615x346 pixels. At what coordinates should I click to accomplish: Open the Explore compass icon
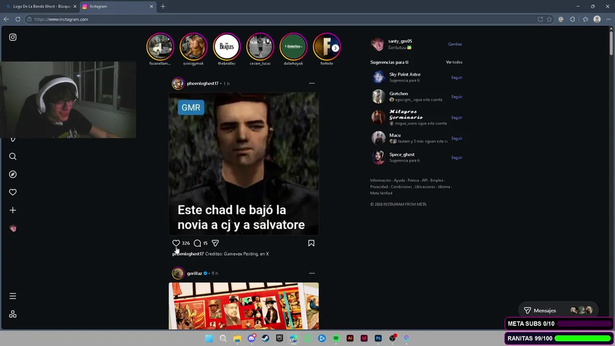pyautogui.click(x=13, y=174)
